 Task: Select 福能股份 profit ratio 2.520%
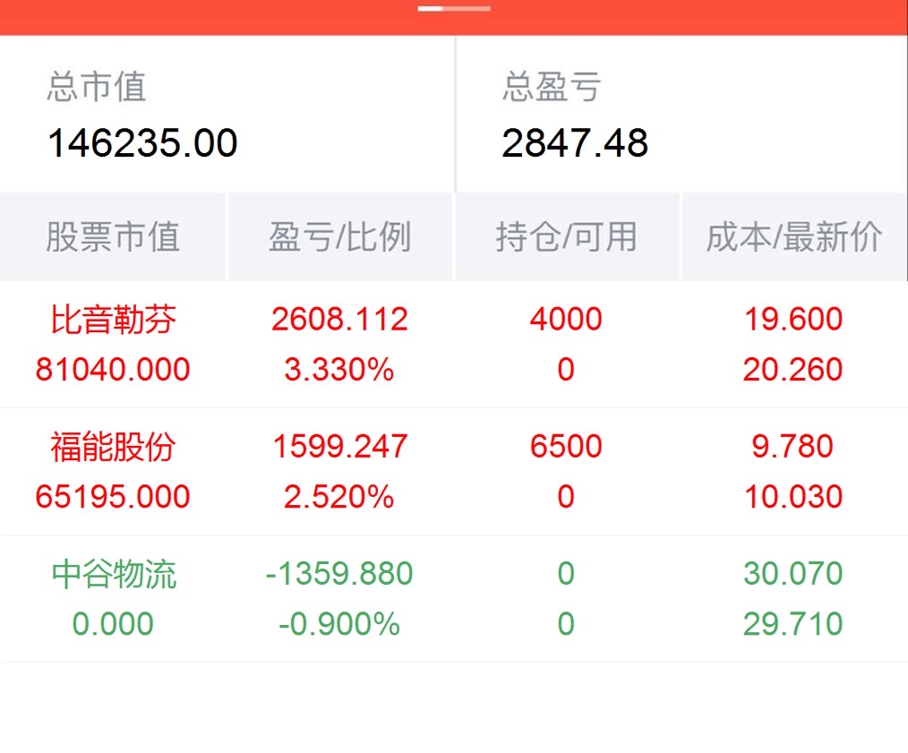pos(339,497)
